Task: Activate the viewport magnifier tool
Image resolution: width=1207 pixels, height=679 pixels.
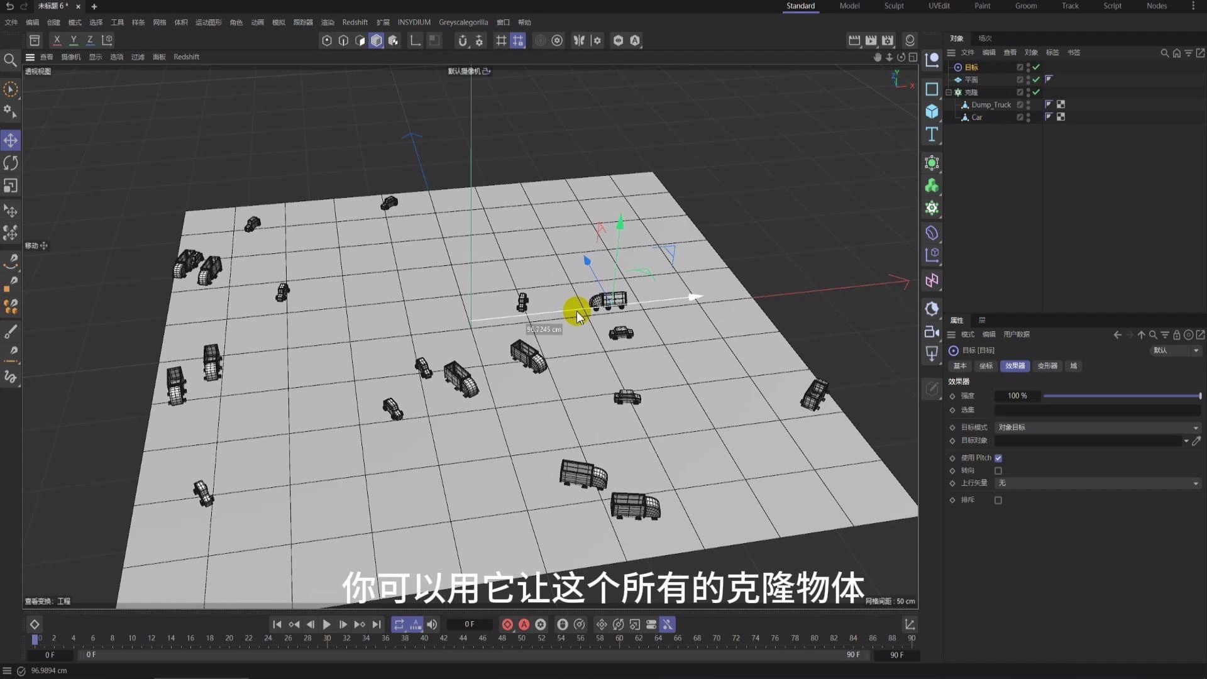Action: click(x=11, y=60)
